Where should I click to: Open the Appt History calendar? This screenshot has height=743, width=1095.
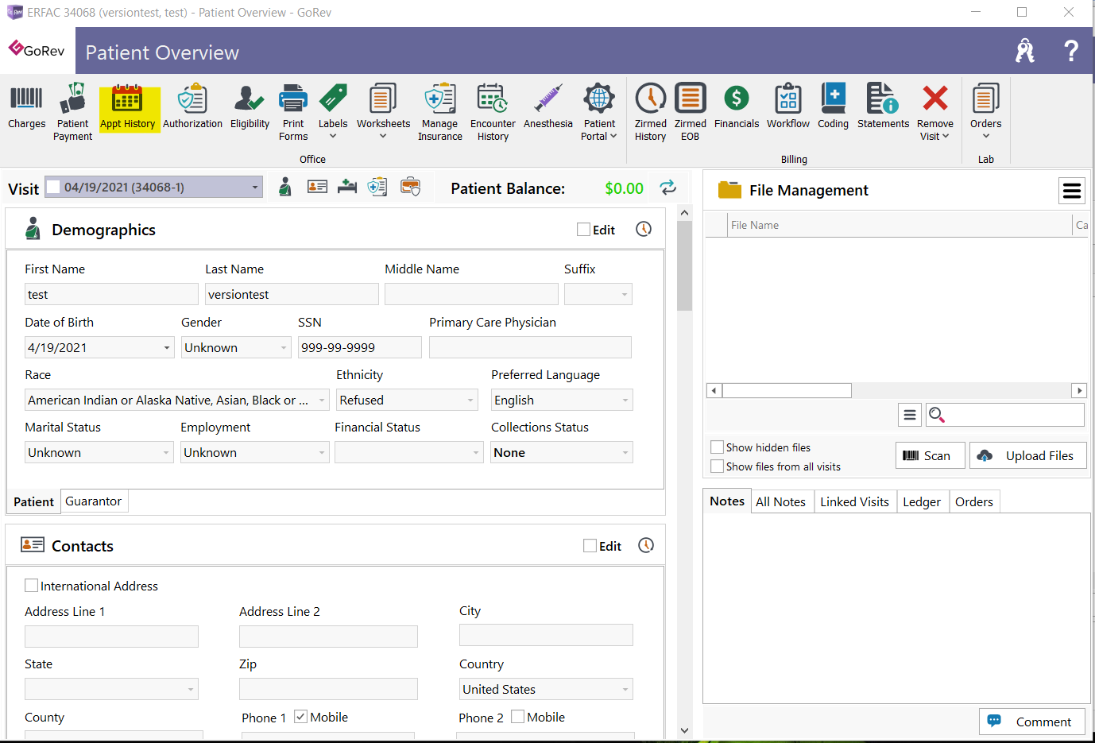(128, 107)
